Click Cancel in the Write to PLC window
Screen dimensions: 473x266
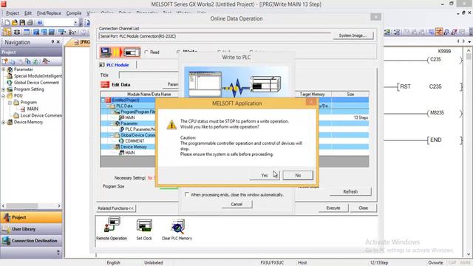click(236, 204)
